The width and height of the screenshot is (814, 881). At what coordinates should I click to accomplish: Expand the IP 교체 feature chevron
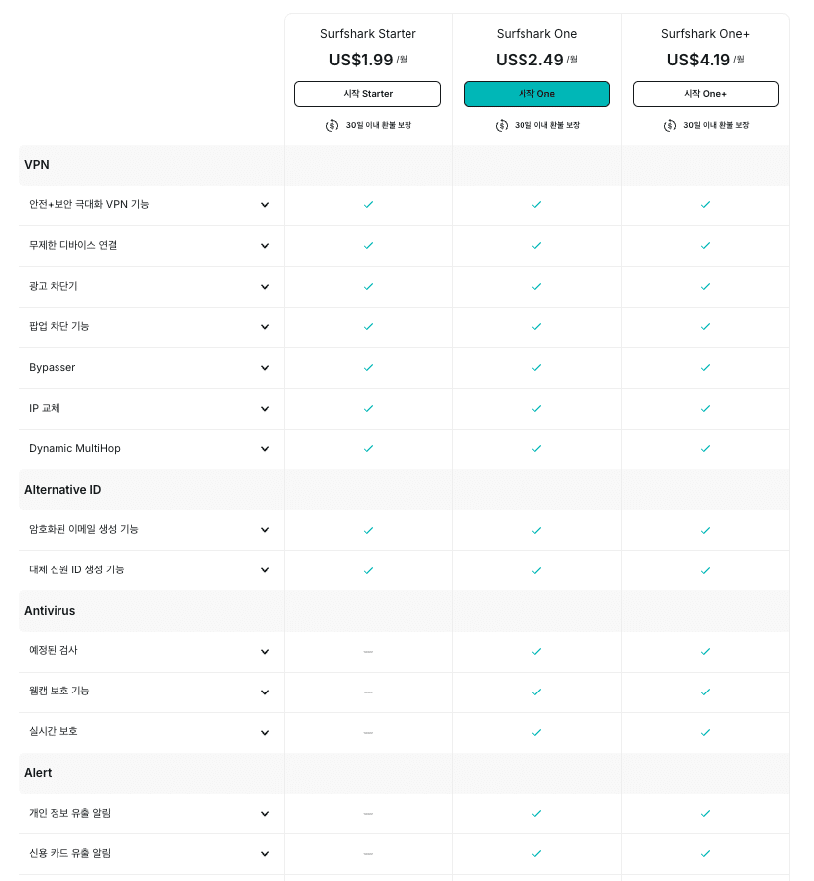[265, 409]
